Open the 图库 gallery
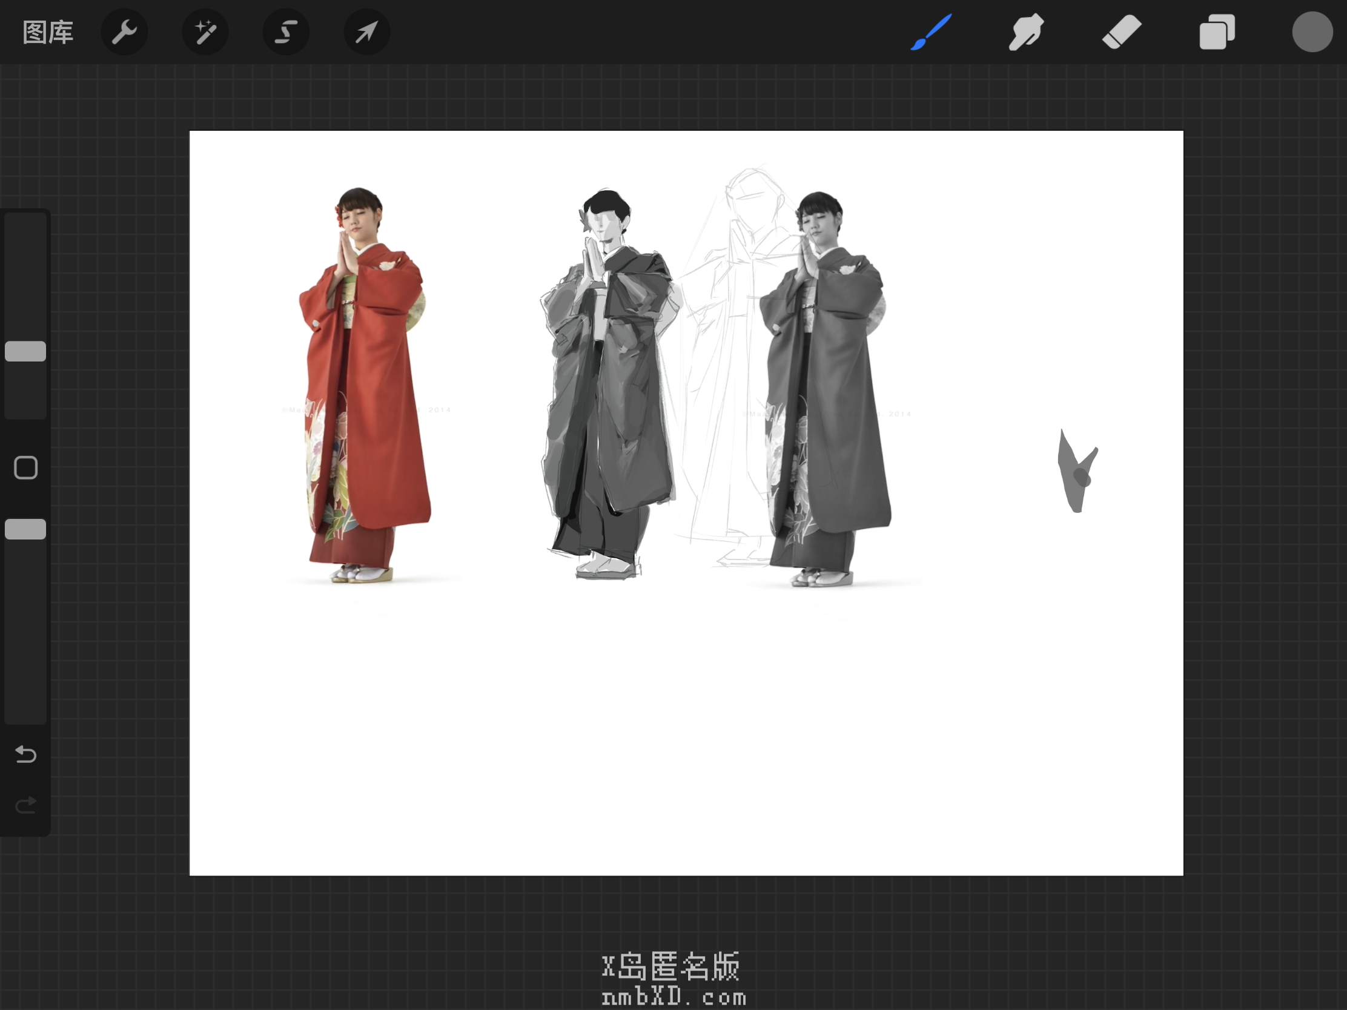1347x1010 pixels. pos(47,32)
